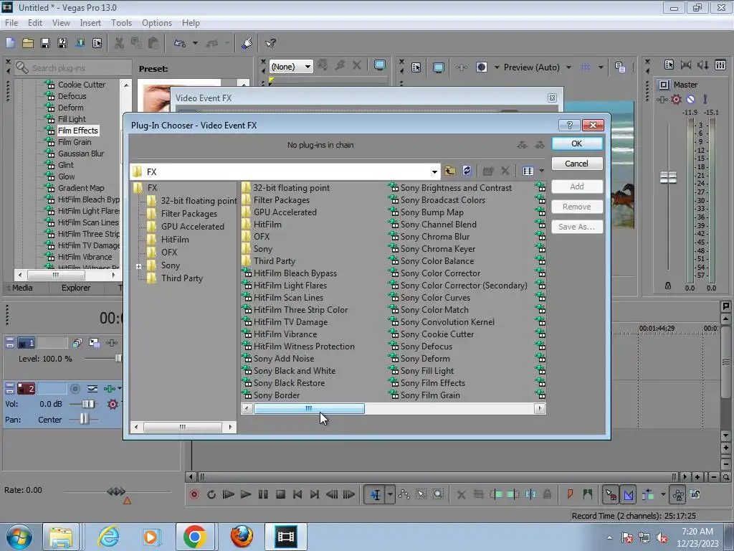The width and height of the screenshot is (734, 551).
Task: Click the Refresh icon in Plug-In Chooser
Action: [x=467, y=171]
